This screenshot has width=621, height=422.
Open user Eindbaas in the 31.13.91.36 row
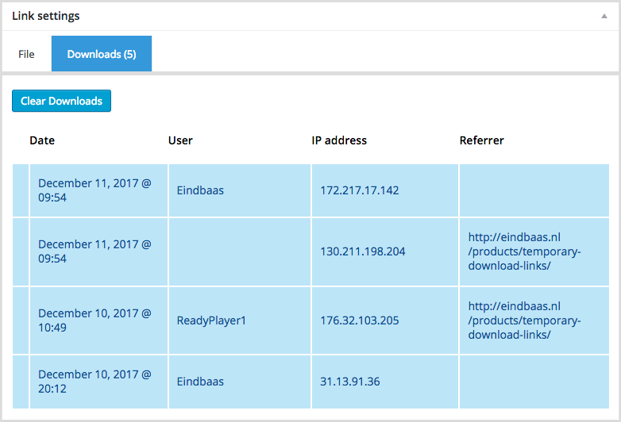tap(200, 382)
